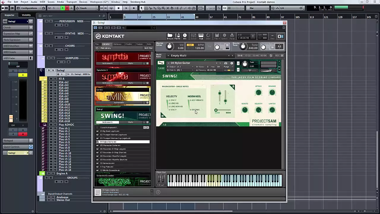Click the Cubase Stop transport button

click(x=118, y=8)
